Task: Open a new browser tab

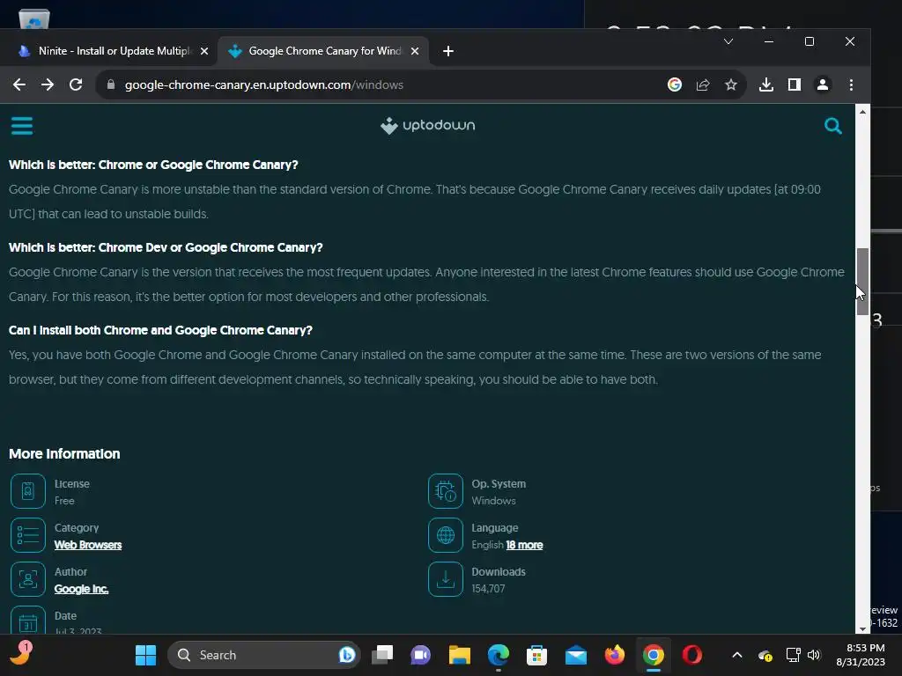Action: tap(448, 51)
